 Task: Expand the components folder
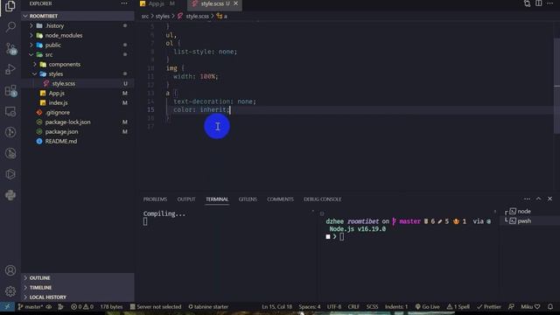[x=78, y=64]
